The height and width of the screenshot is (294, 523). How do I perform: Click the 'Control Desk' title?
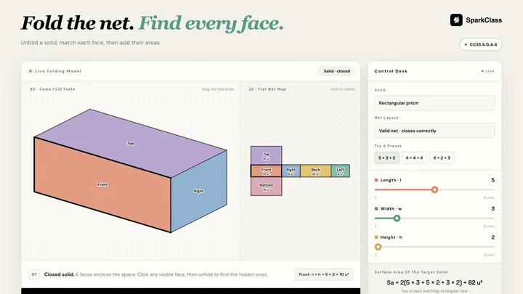coord(391,71)
